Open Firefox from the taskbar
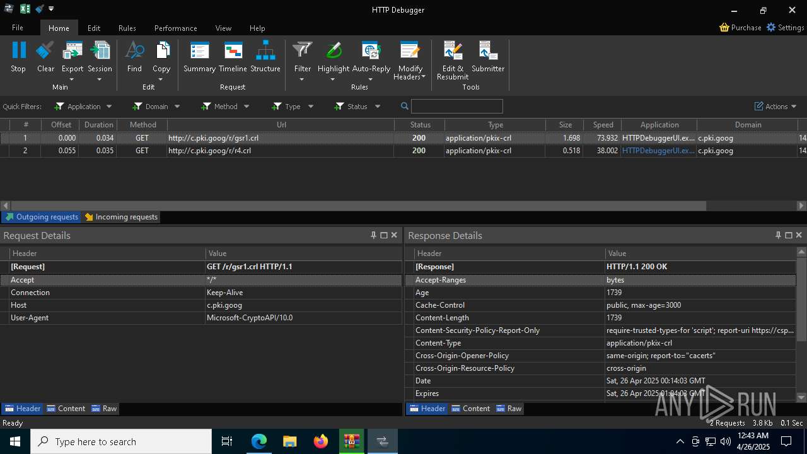The image size is (807, 454). coord(321,441)
